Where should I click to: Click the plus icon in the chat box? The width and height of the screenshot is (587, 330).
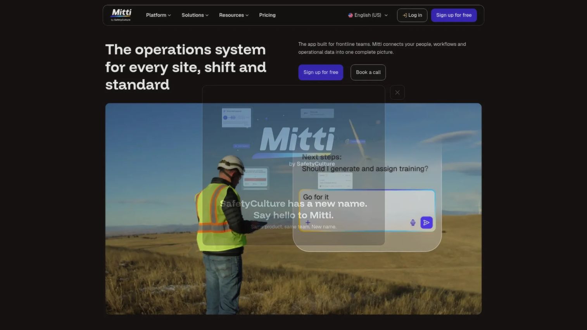coord(307,223)
